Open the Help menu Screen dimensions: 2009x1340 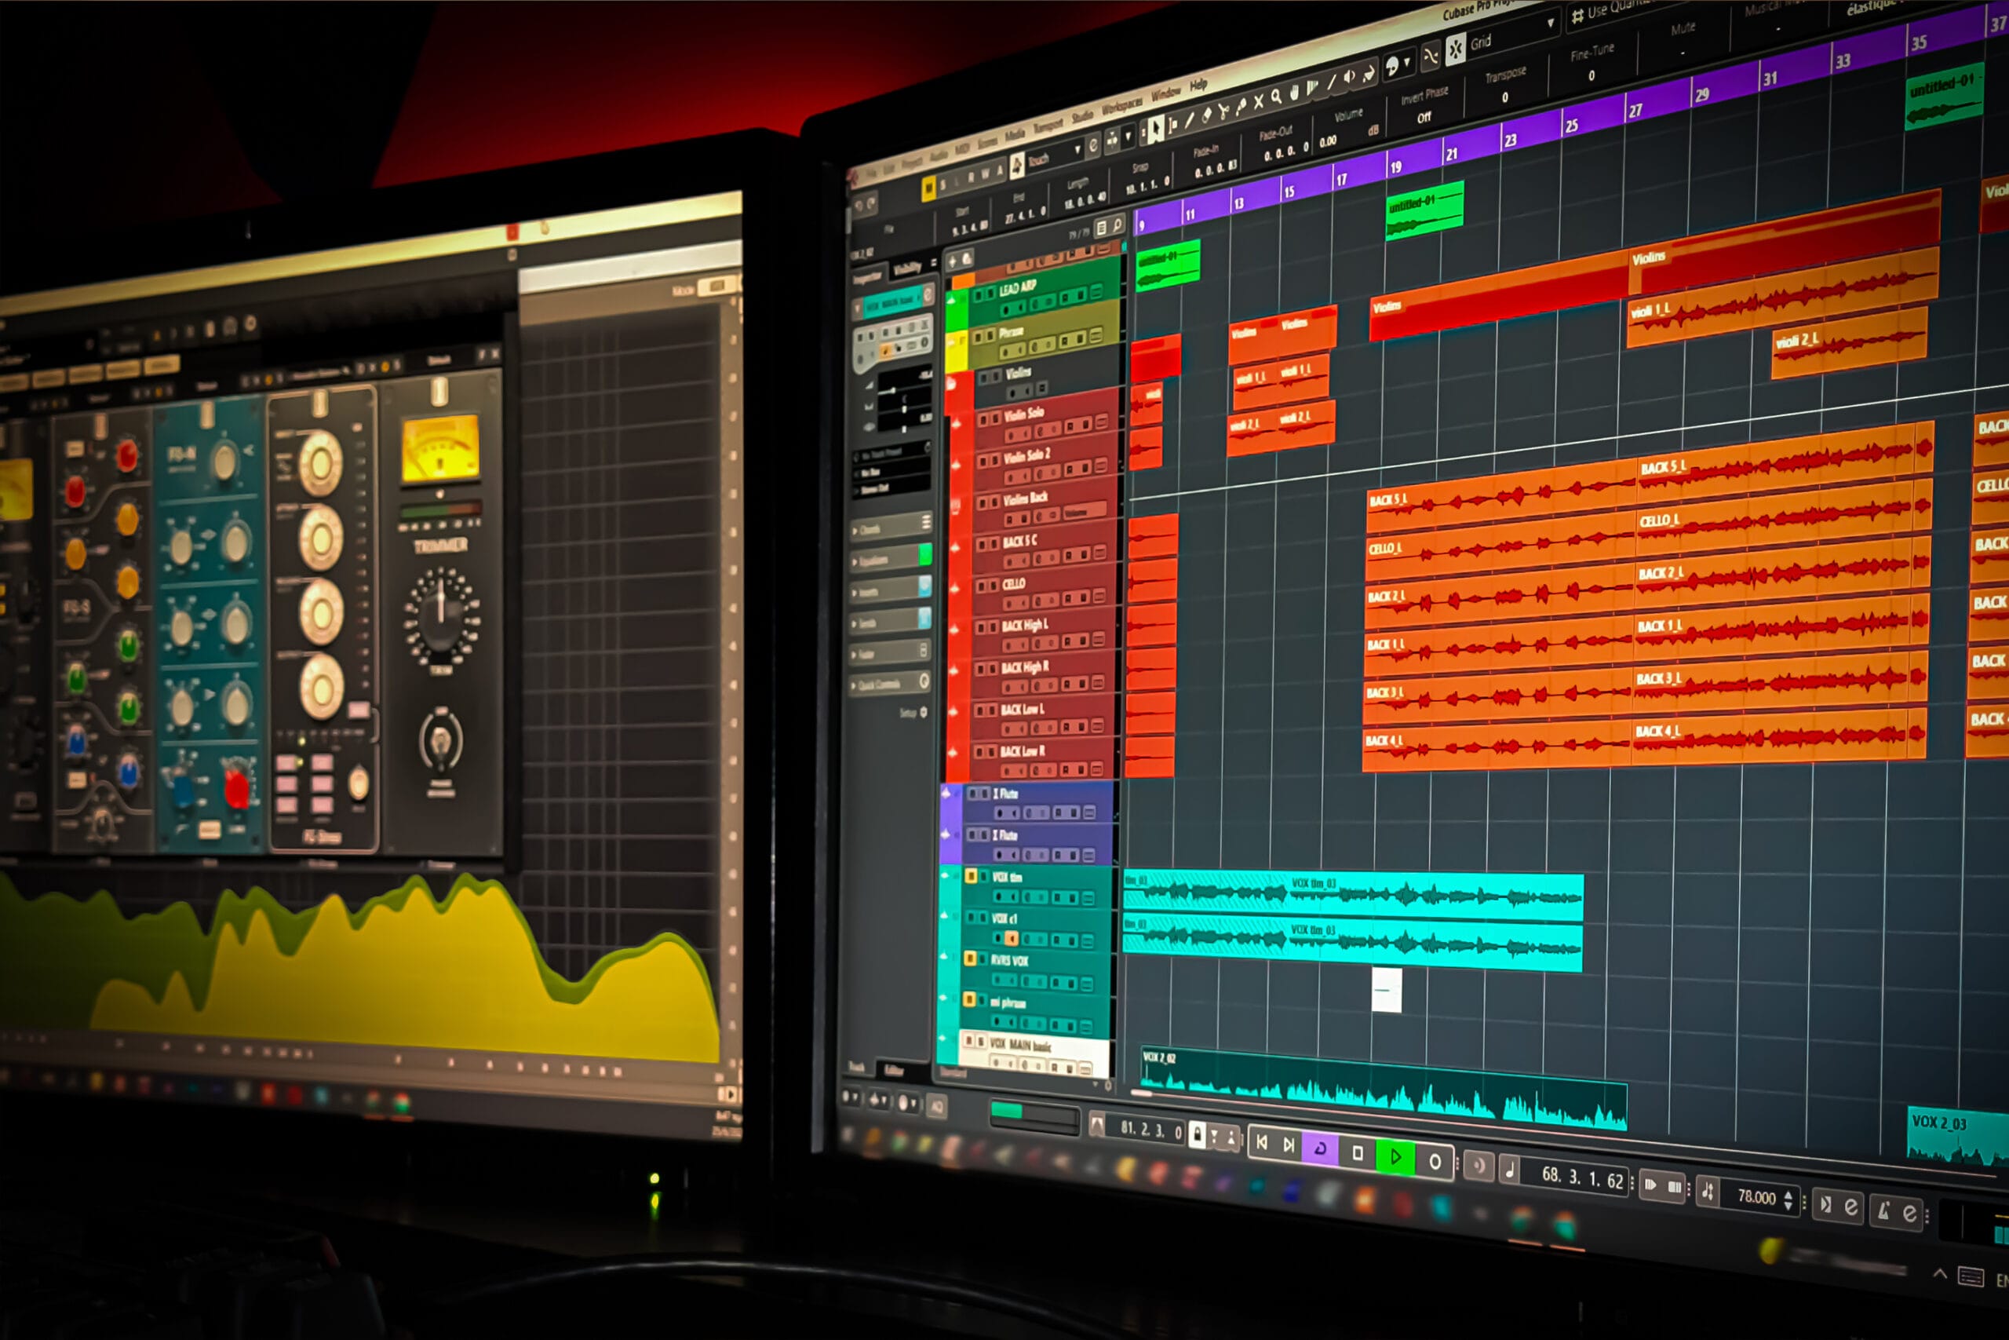[x=1198, y=85]
